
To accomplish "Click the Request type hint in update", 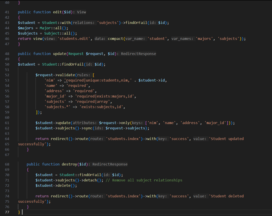I will click(x=76, y=54).
